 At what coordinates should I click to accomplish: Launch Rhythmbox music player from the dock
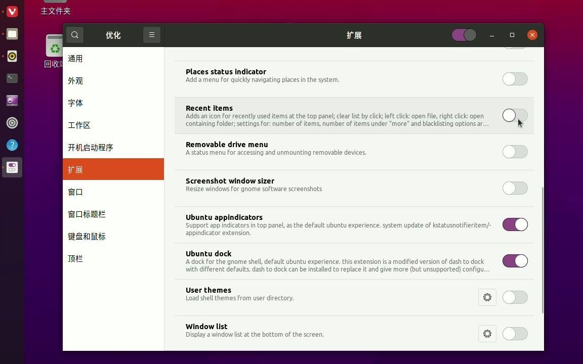click(12, 56)
